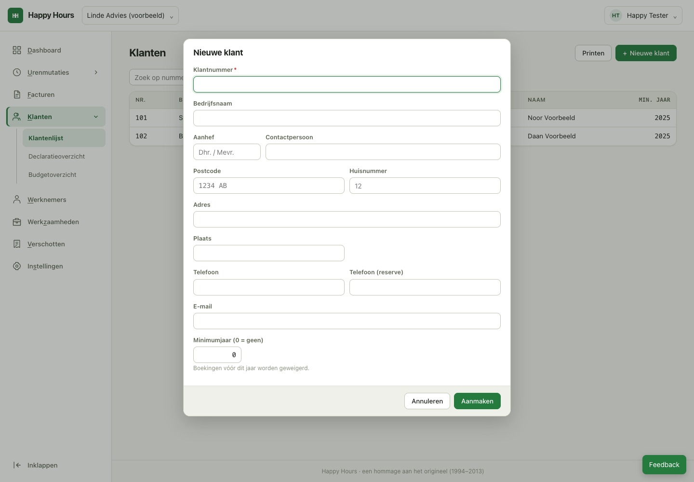Click the Aanmaken button
This screenshot has width=694, height=482.
point(477,401)
